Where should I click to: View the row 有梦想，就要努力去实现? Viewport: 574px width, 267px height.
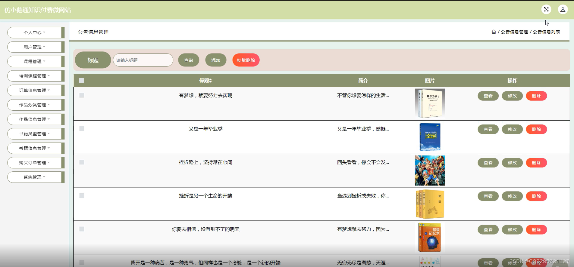pos(488,96)
